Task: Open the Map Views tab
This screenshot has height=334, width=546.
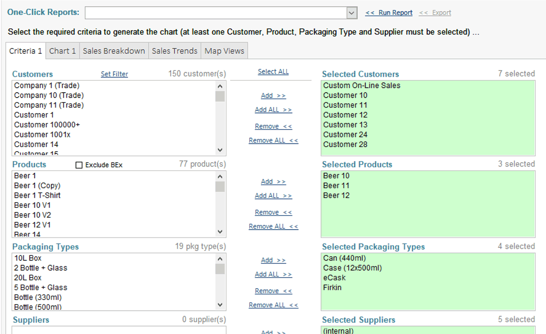Action: pyautogui.click(x=224, y=51)
